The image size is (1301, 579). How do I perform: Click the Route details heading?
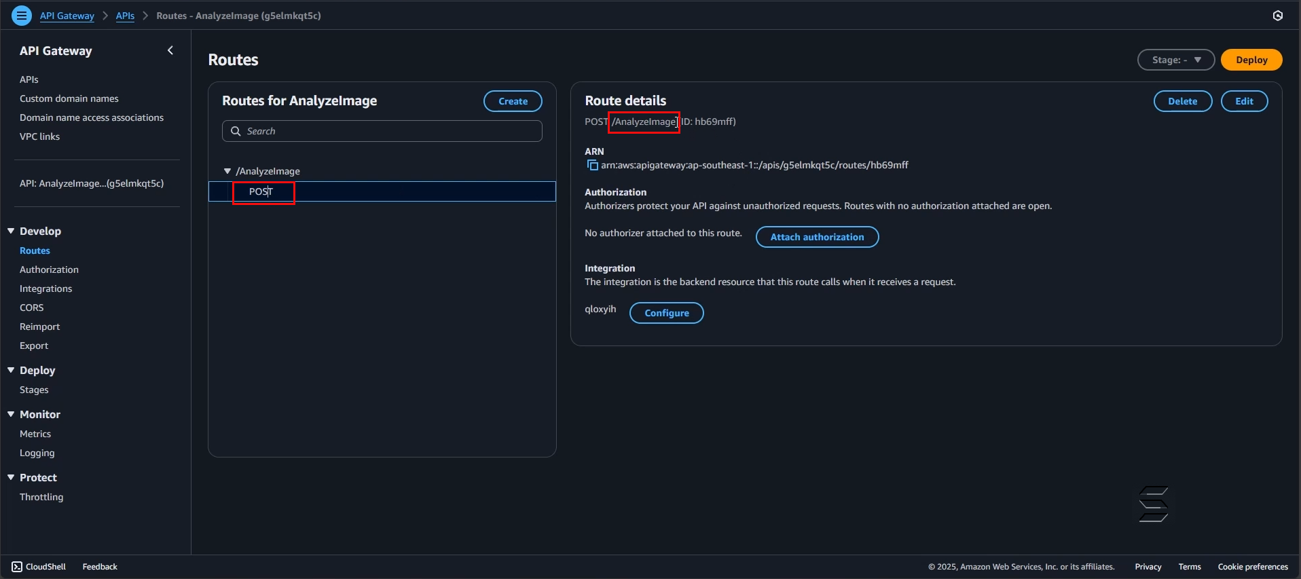coord(625,100)
